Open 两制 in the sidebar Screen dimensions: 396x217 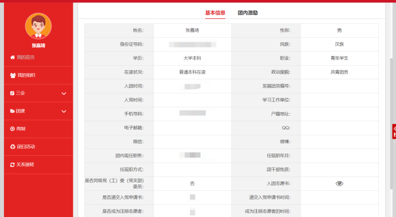38,129
